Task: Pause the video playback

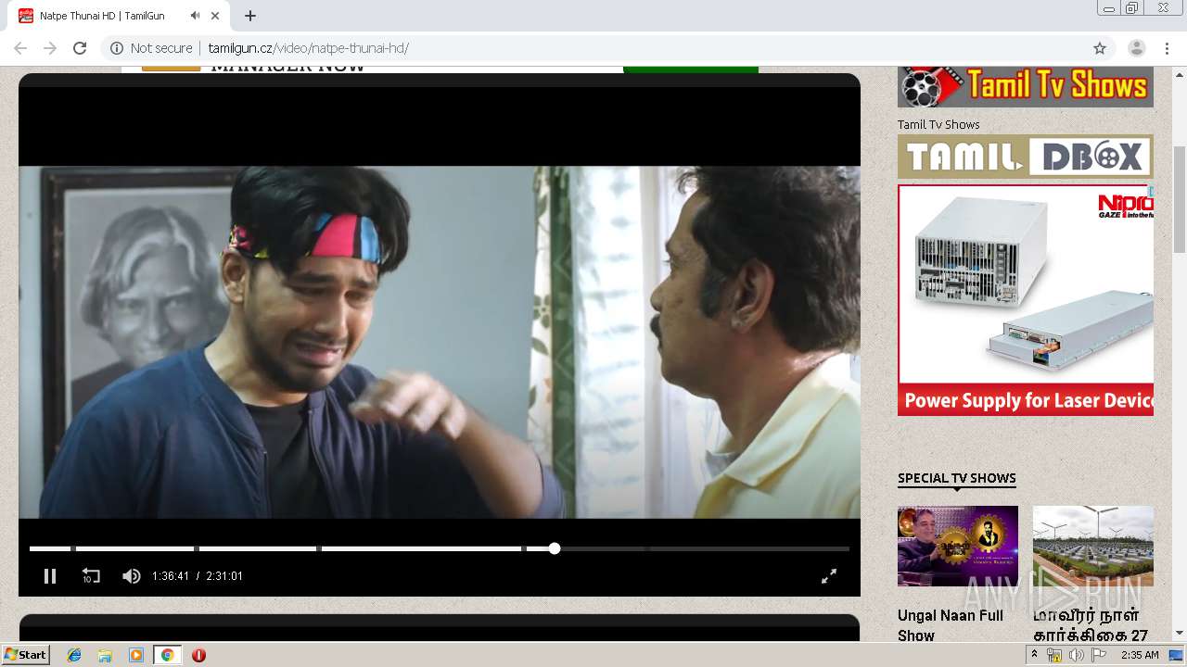Action: pyautogui.click(x=50, y=576)
